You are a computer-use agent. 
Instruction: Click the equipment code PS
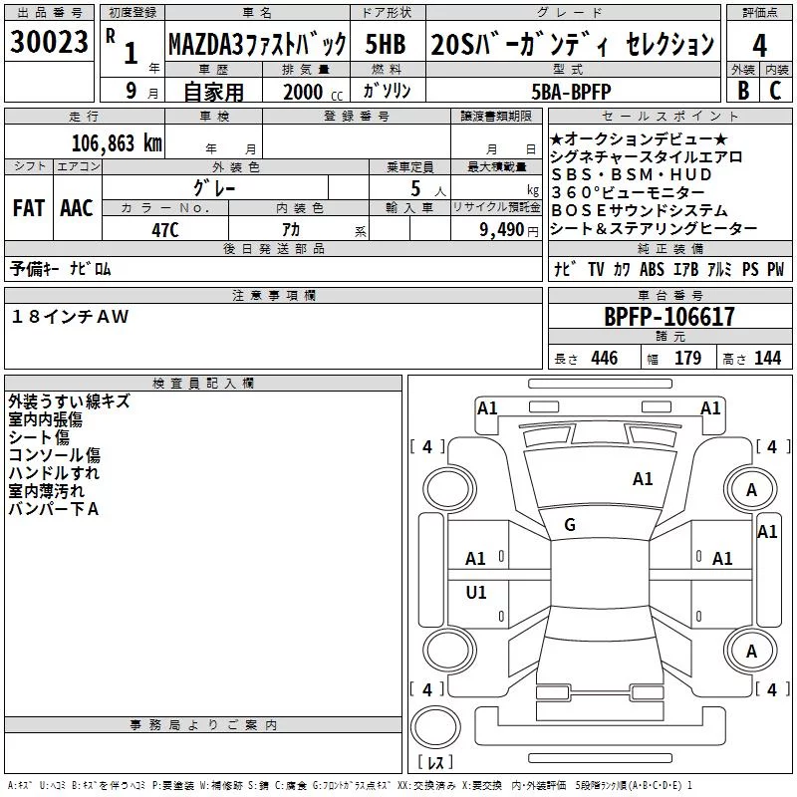[750, 269]
